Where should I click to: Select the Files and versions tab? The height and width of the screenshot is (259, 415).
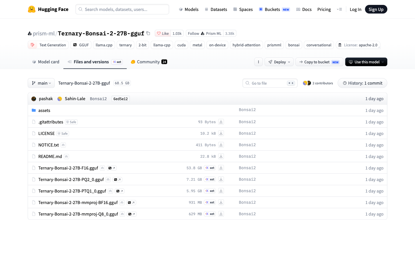coord(95,62)
